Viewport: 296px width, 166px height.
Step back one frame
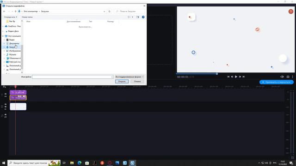coord(232,77)
